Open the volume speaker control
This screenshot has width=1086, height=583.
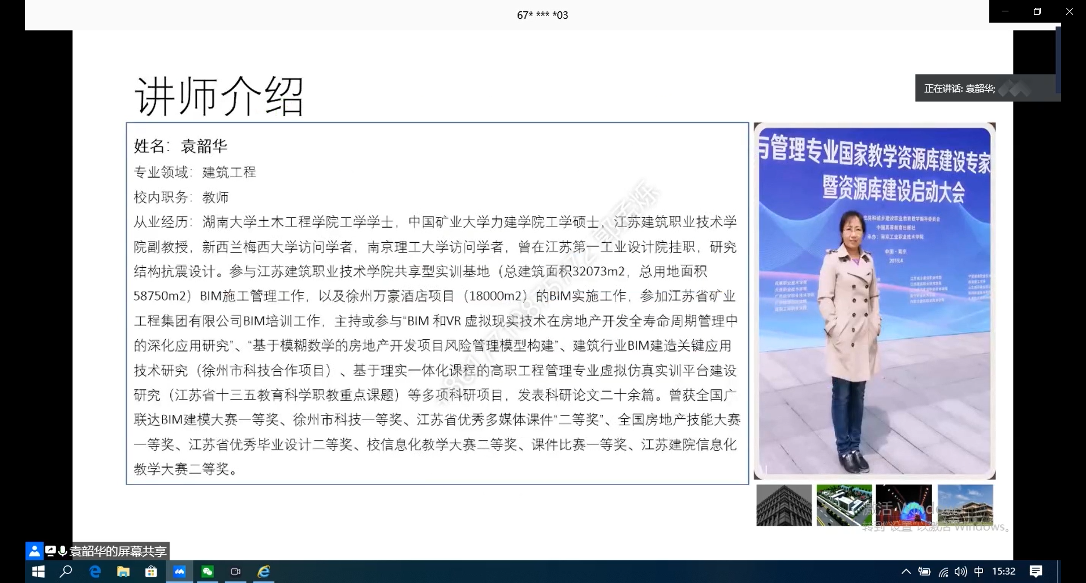(960, 572)
